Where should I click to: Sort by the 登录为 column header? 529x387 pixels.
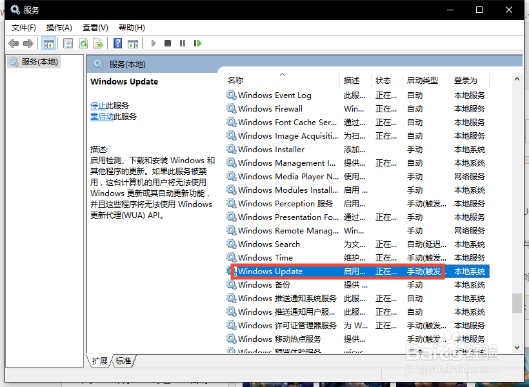470,80
